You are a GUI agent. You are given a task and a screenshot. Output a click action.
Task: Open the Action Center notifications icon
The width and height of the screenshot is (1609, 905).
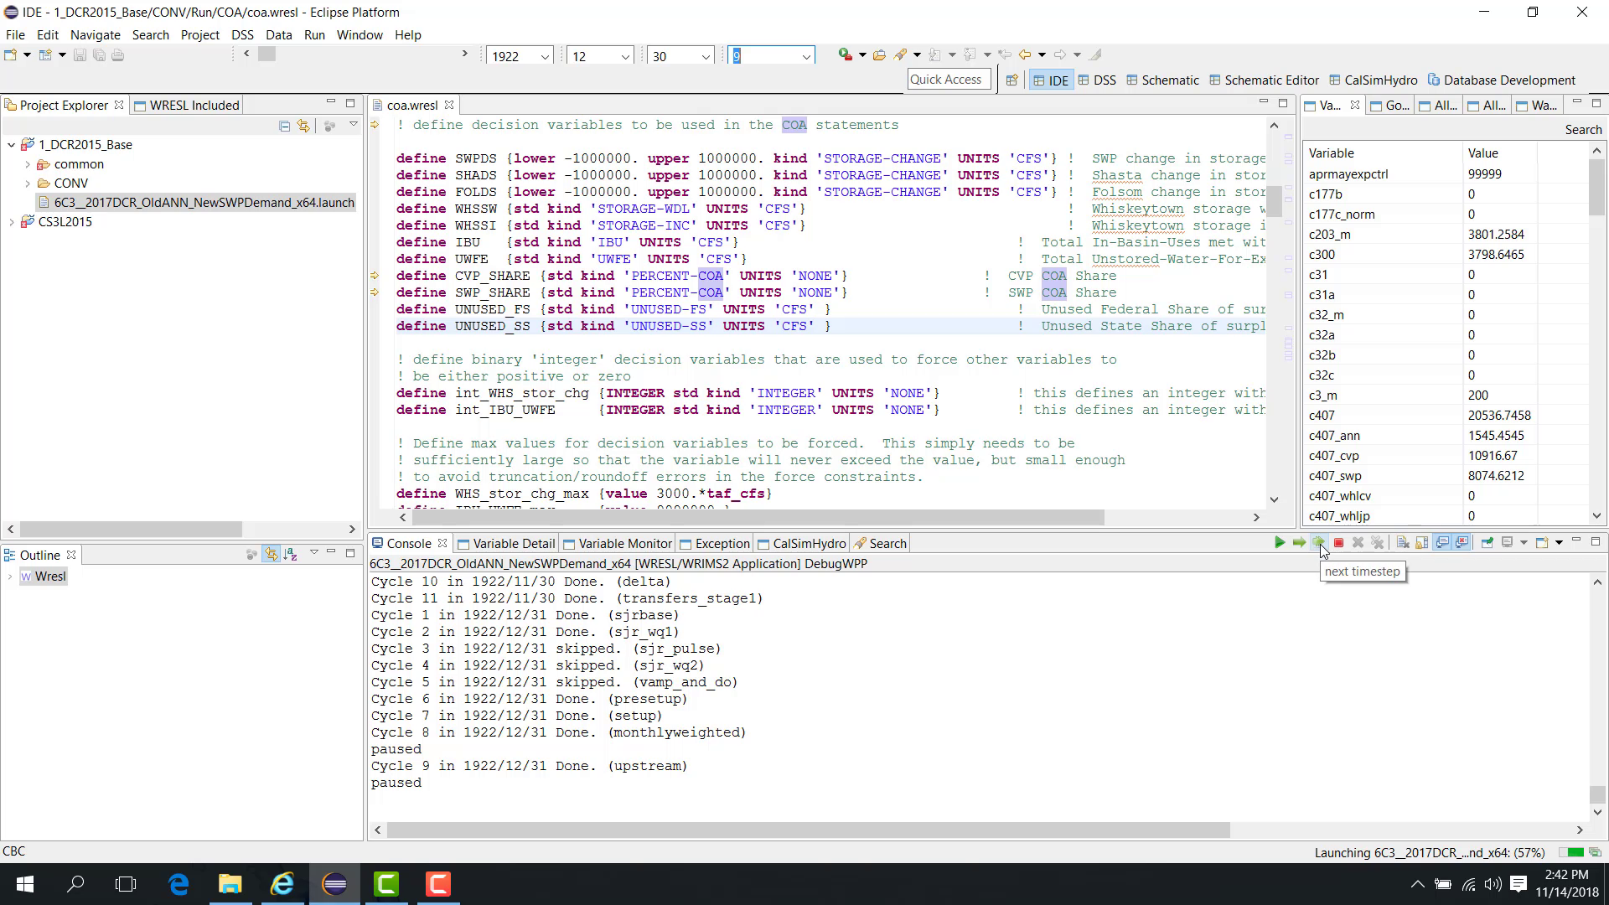click(x=1518, y=884)
